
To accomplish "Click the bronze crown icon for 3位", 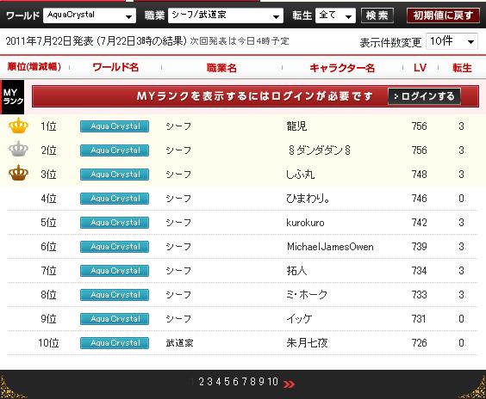I will point(18,173).
